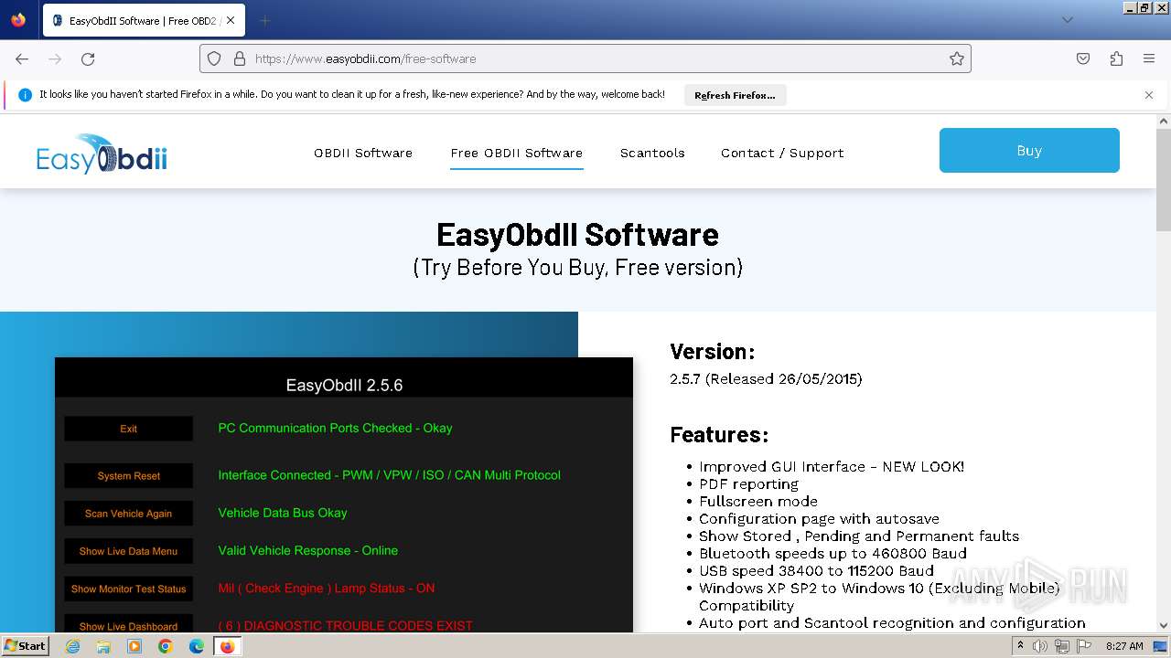
Task: Expand the list all tabs chevron
Action: point(1067,20)
